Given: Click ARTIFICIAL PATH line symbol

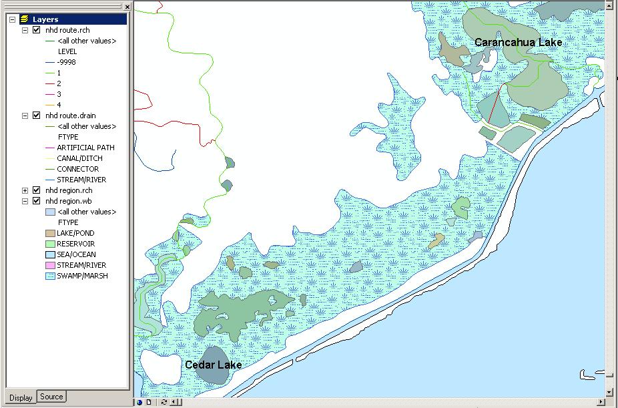Looking at the screenshot, I should point(50,148).
